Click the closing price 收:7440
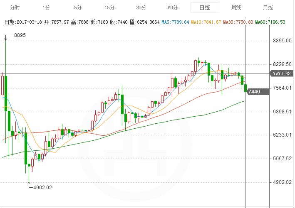295x208 pixels. coord(119,22)
